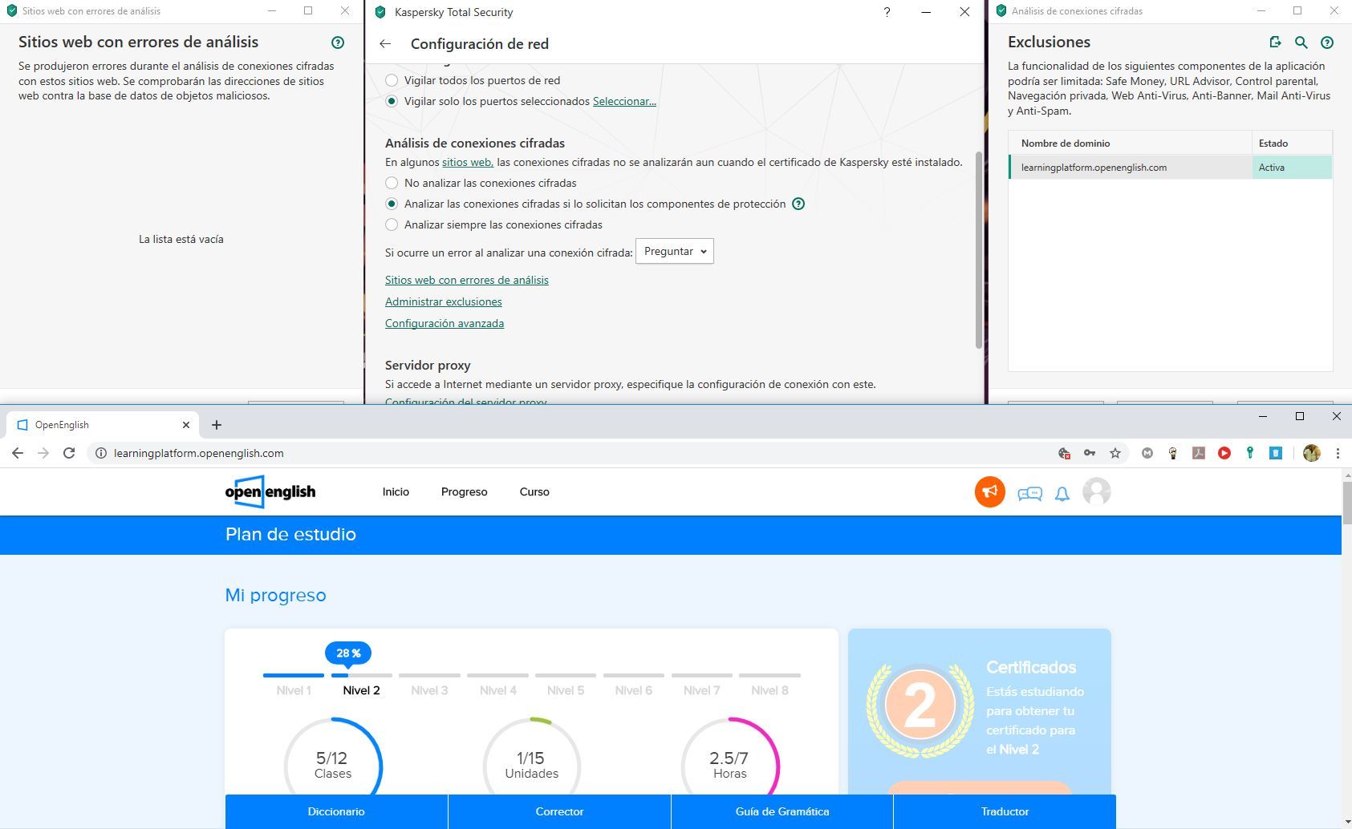Select Analizar siempre las conexiones cifradas
The width and height of the screenshot is (1352, 829).
(392, 224)
